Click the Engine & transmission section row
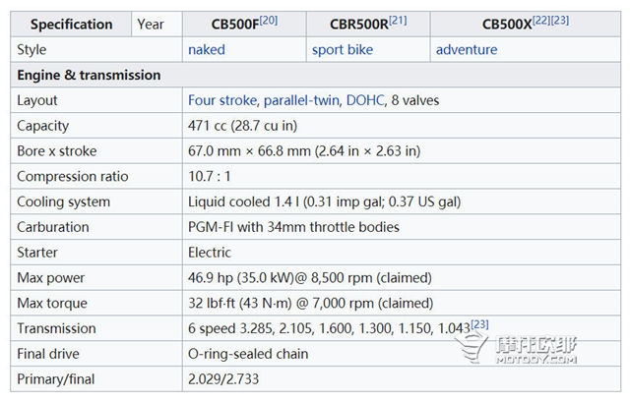The height and width of the screenshot is (402, 630). 315,75
